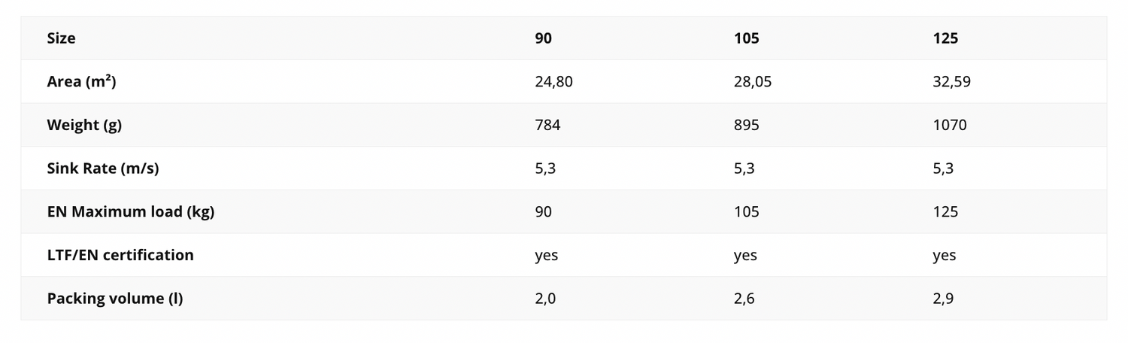
Task: Click the Sink Rate (m/s) row label
Action: (103, 168)
